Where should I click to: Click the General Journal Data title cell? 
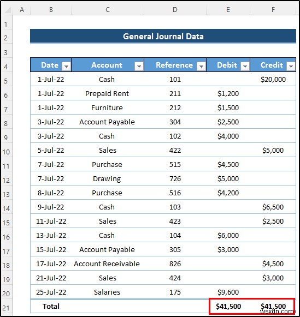[163, 37]
